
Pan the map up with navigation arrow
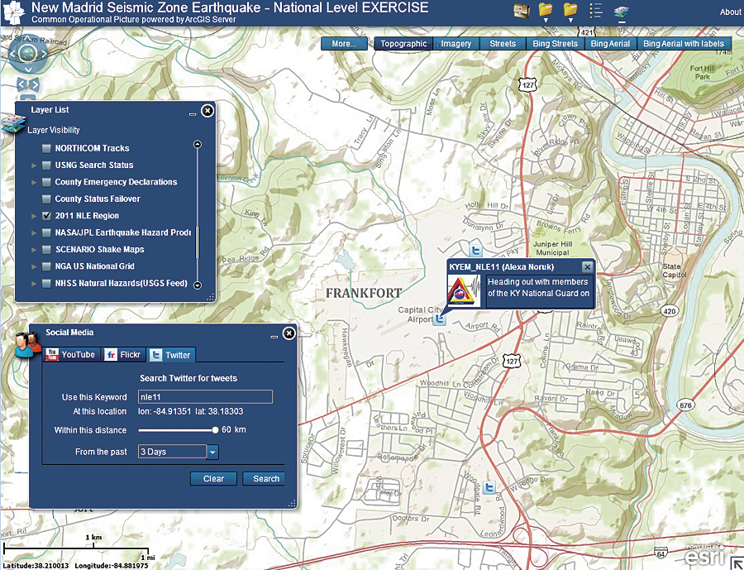pyautogui.click(x=28, y=38)
